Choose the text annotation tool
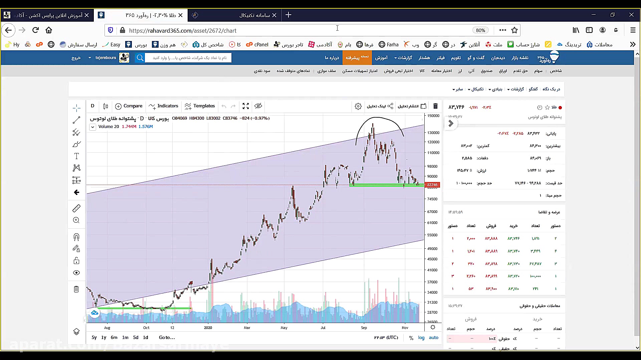The width and height of the screenshot is (641, 360). click(76, 156)
